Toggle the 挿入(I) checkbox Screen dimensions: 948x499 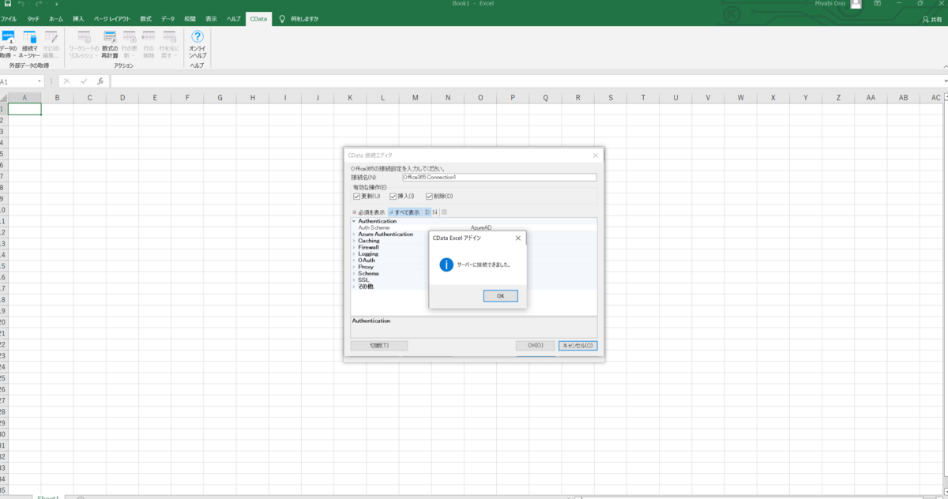click(393, 196)
